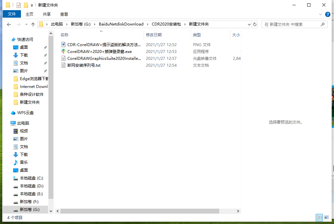The image size is (334, 224).
Task: Select file name CorelDRAW+2020+禁弹登录窗.exe
Action: pos(99,52)
